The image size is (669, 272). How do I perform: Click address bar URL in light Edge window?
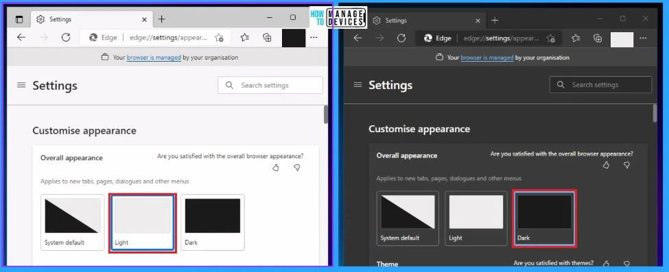(168, 38)
